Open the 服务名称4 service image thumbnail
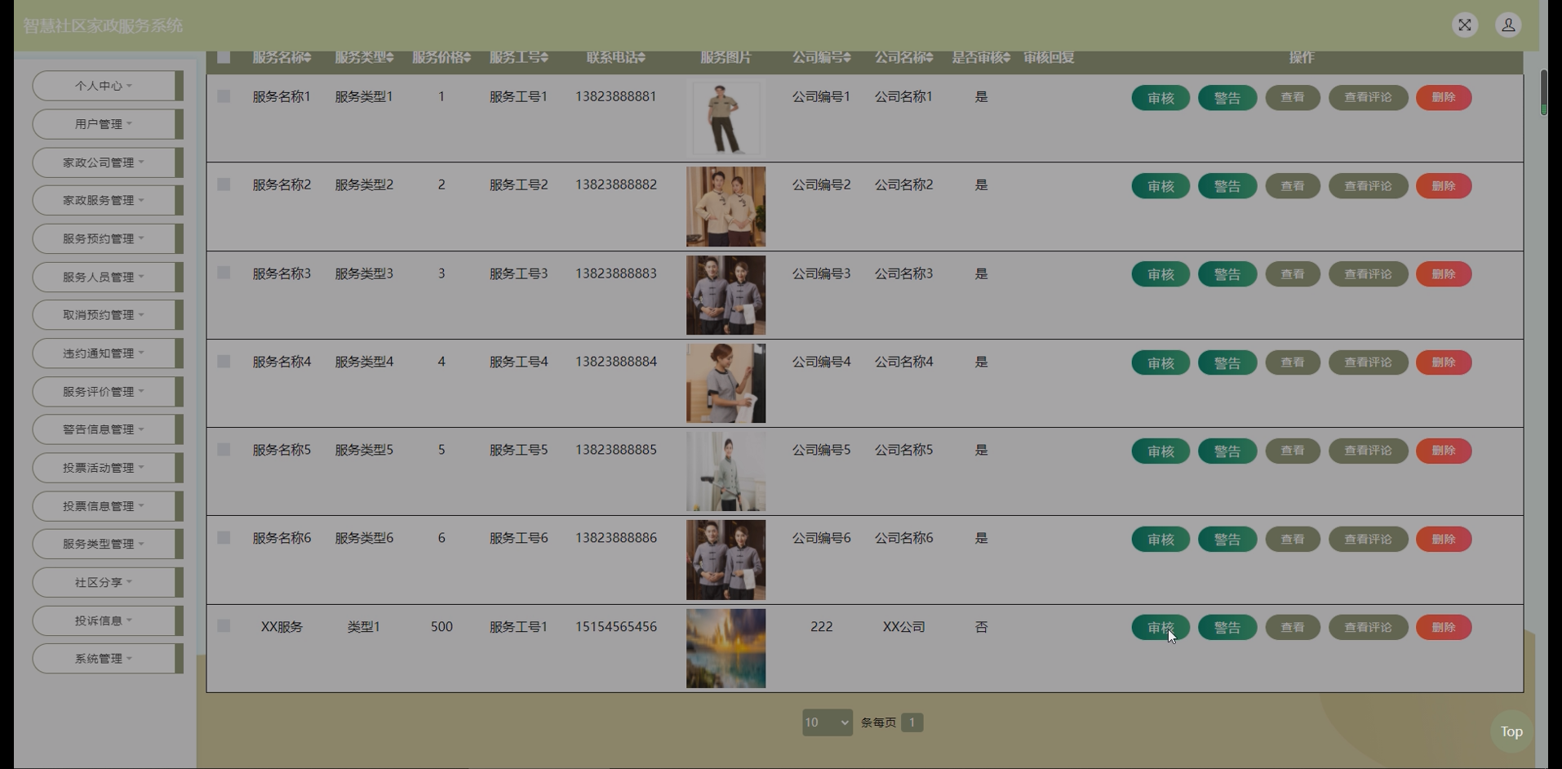1562x769 pixels. [726, 383]
